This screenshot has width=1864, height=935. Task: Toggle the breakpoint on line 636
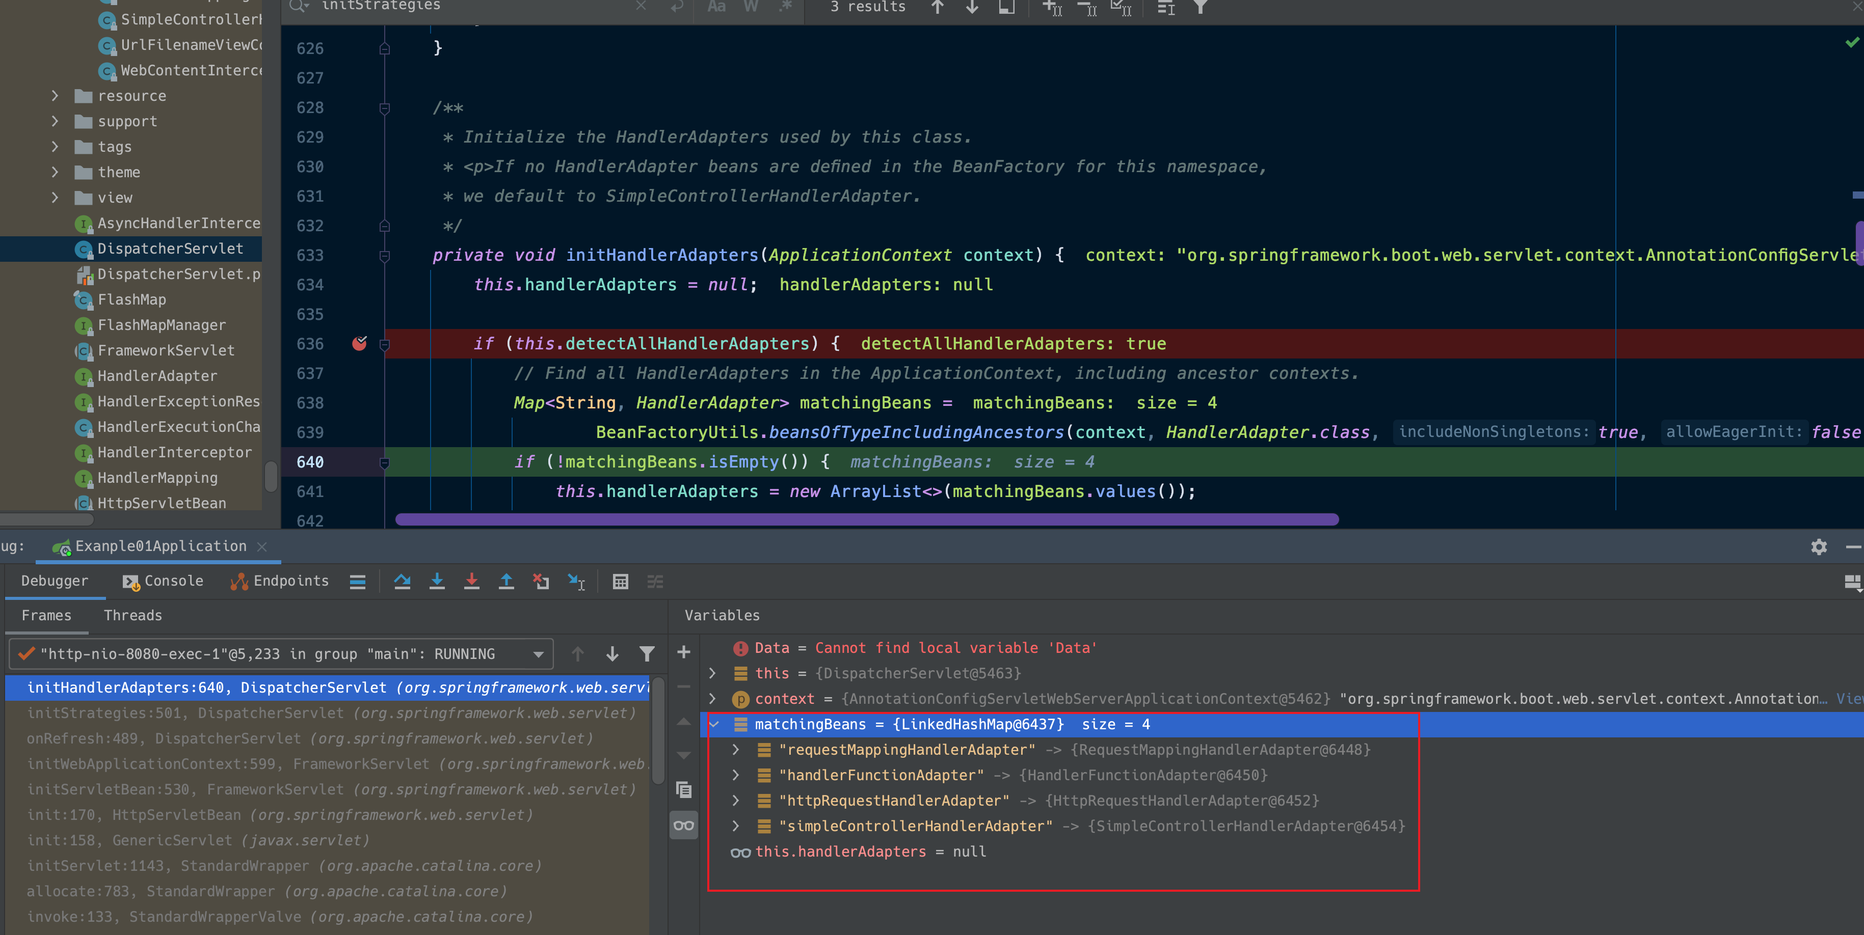pos(360,343)
